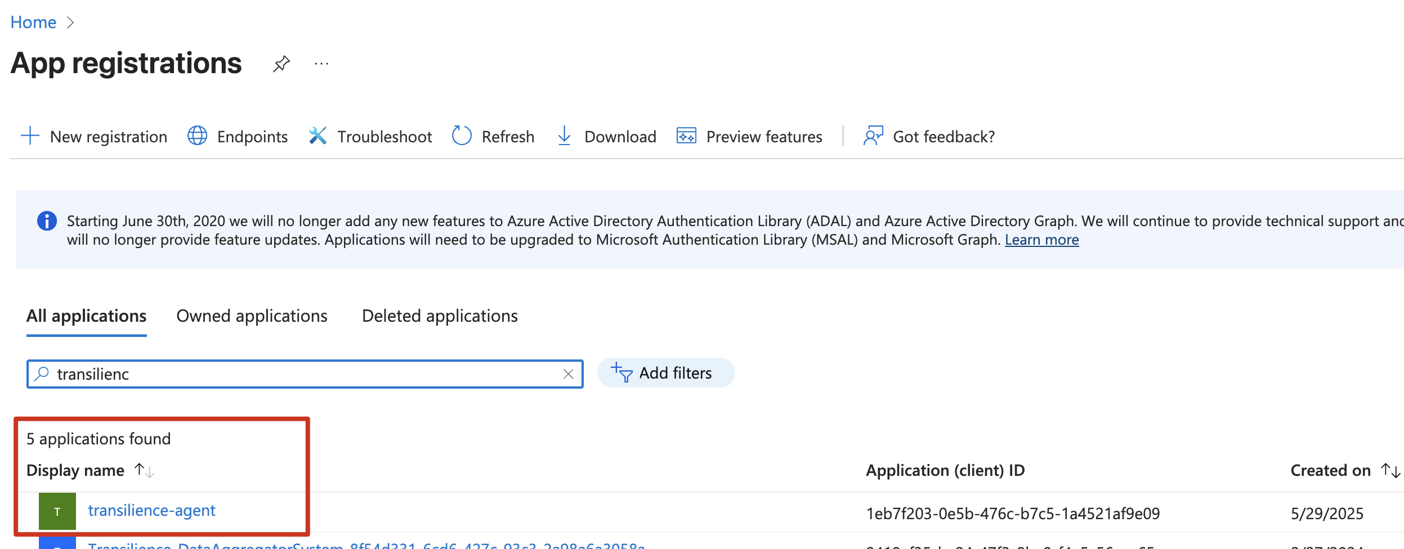Image resolution: width=1404 pixels, height=549 pixels.
Task: Click the Add filters funnel icon
Action: [622, 373]
